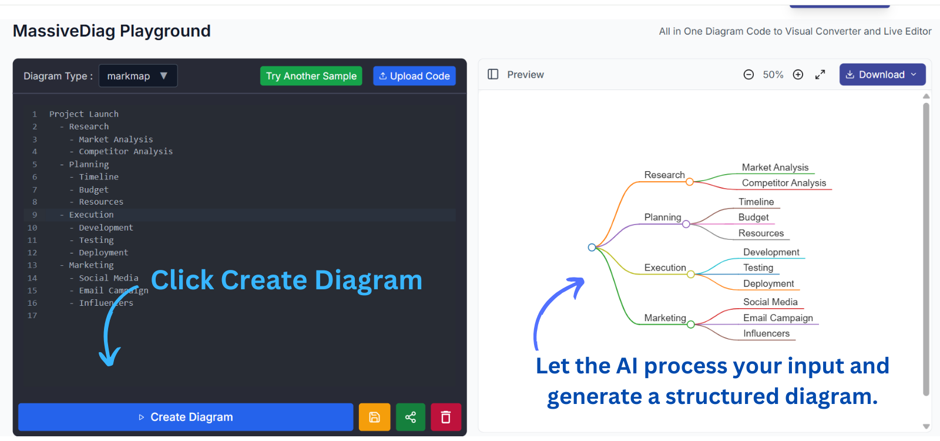Place cursor on code line '- Planning'
The image size is (940, 441).
coord(84,165)
